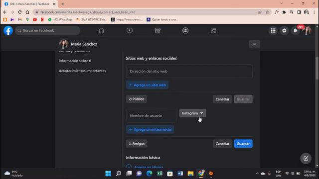
Task: Open account menu via profile avatar
Action: 307,31
